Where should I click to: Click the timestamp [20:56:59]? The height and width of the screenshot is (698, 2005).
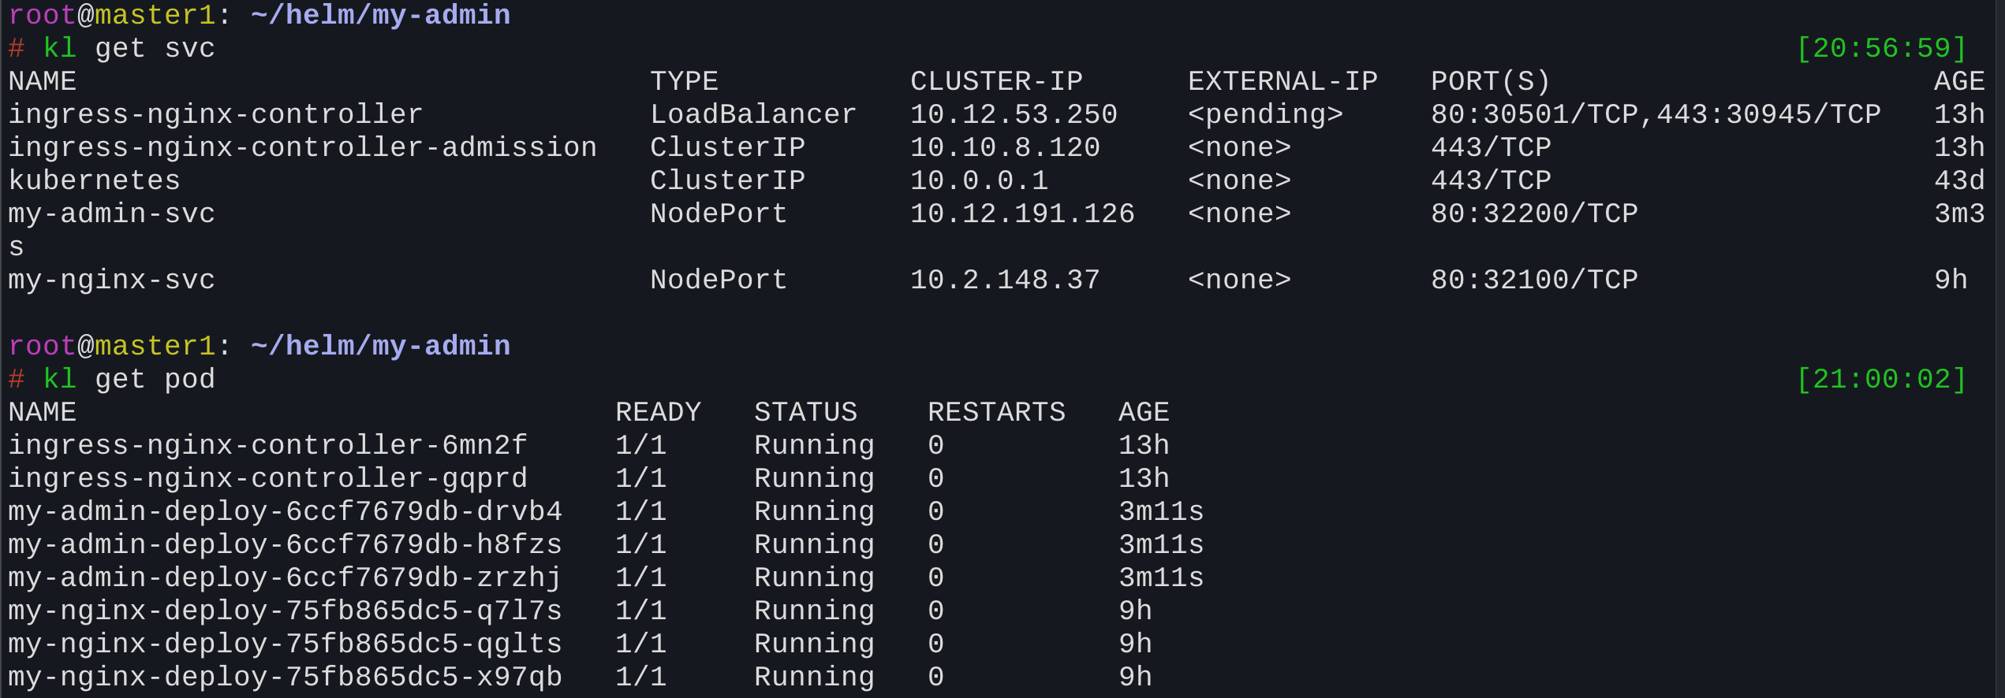pos(1881,49)
